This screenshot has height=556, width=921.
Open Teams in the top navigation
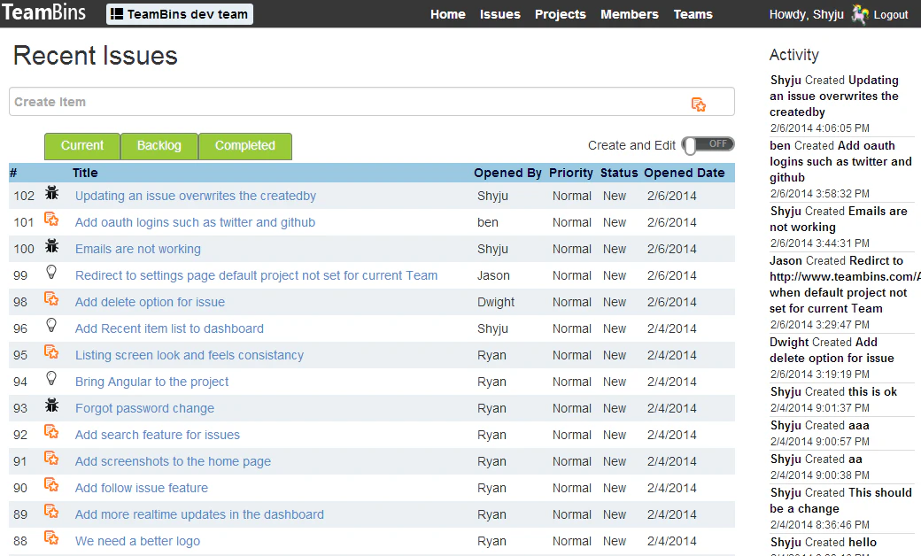coord(693,14)
